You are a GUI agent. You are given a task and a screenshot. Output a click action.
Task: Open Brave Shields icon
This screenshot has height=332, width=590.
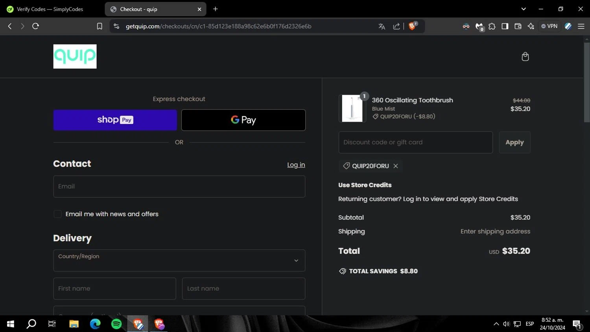coord(413,26)
